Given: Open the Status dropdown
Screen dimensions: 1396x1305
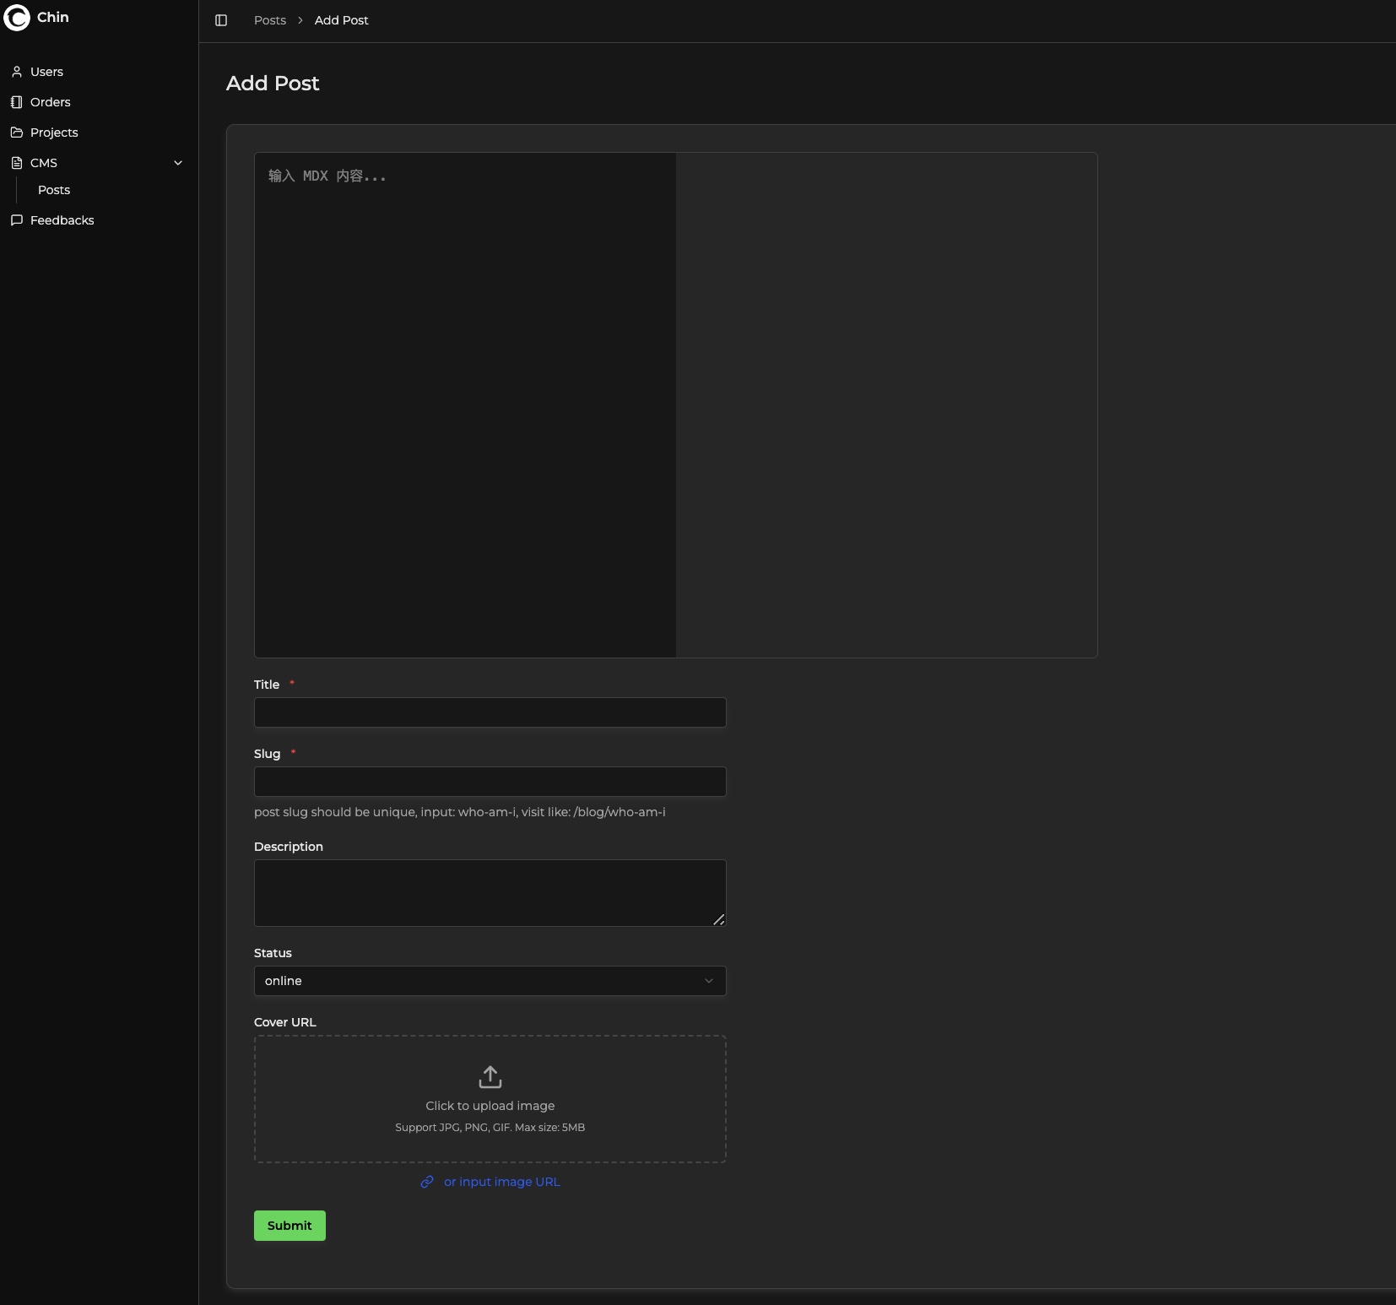Looking at the screenshot, I should click(x=490, y=981).
